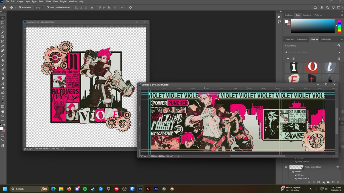344x193 pixels.
Task: Toggle the Auto-Select checkbox
Action: click(x=20, y=7)
